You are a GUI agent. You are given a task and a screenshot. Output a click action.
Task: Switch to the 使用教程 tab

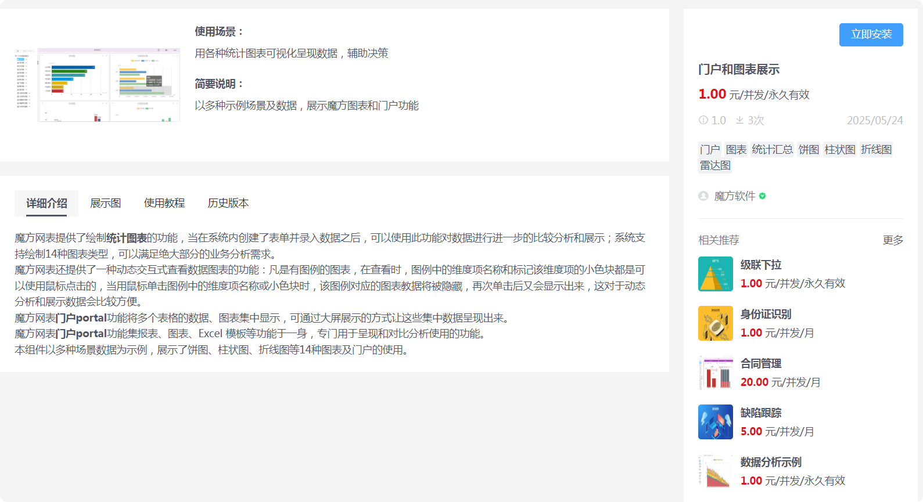pyautogui.click(x=164, y=203)
